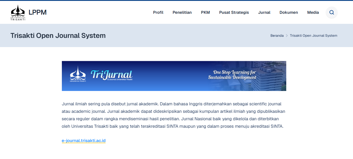Click the Universitas Trisakti emblem in the banner

tap(78, 74)
